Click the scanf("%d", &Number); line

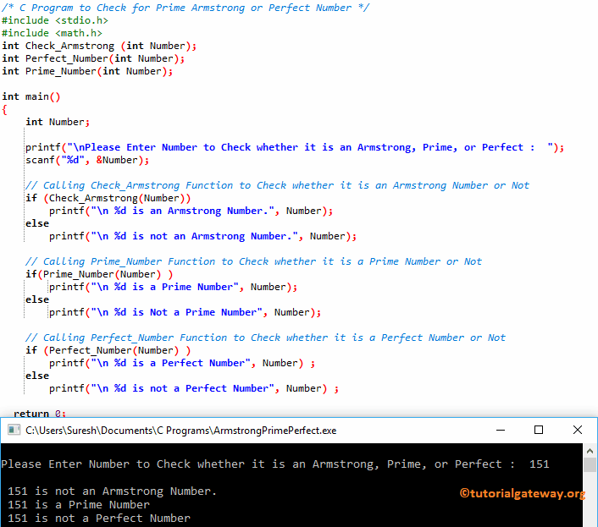coord(87,161)
